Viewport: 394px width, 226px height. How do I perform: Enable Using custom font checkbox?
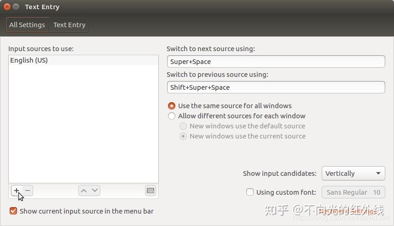pos(250,192)
